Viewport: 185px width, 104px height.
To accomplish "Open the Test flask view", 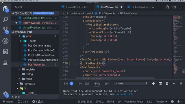I will [5, 63].
